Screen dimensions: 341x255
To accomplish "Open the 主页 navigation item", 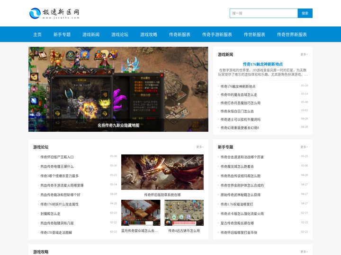I will pyautogui.click(x=37, y=34).
